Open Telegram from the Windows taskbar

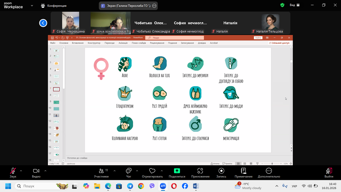[x=130, y=186]
